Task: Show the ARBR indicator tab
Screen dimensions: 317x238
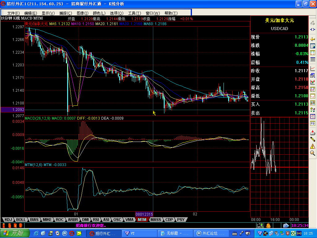Action: 73,220
